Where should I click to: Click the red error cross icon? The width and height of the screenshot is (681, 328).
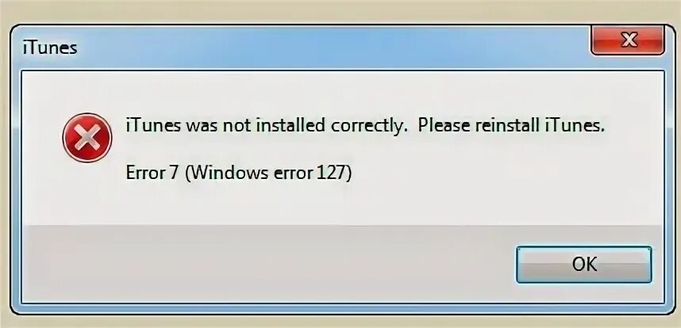(87, 138)
